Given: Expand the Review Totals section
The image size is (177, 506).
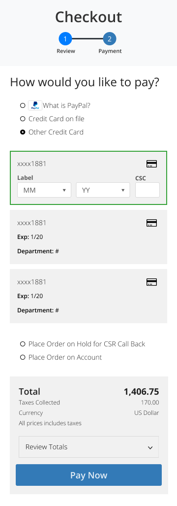Looking at the screenshot, I should point(89,447).
